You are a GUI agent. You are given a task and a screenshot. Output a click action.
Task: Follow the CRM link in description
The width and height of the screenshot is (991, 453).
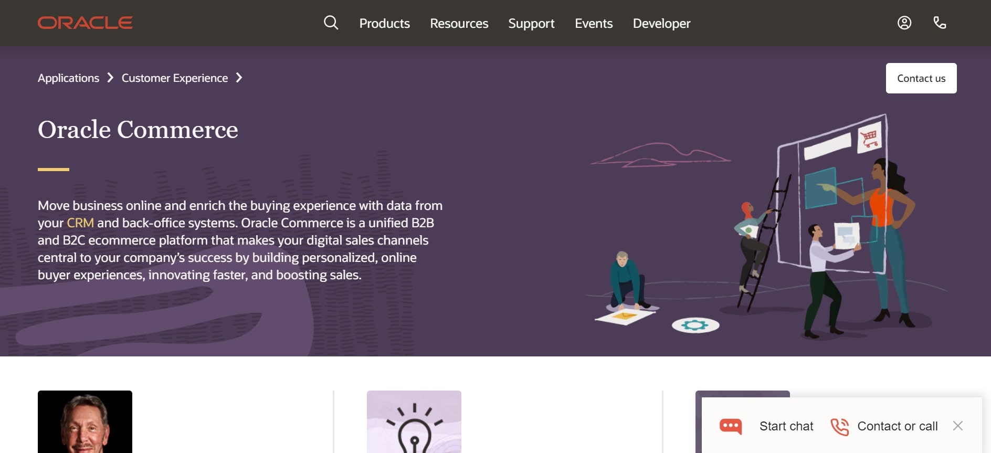click(80, 223)
